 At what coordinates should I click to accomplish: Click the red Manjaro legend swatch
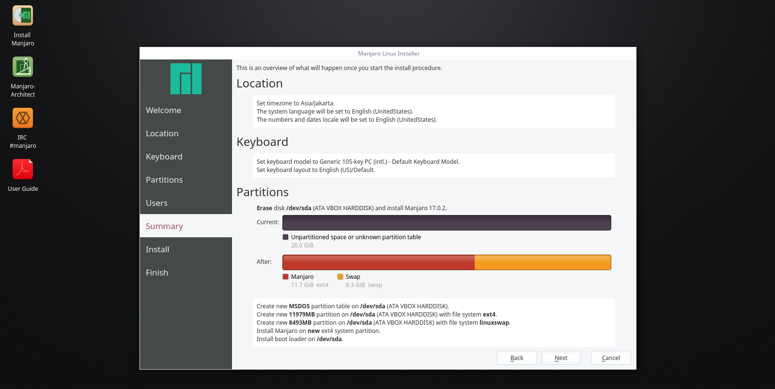(286, 277)
